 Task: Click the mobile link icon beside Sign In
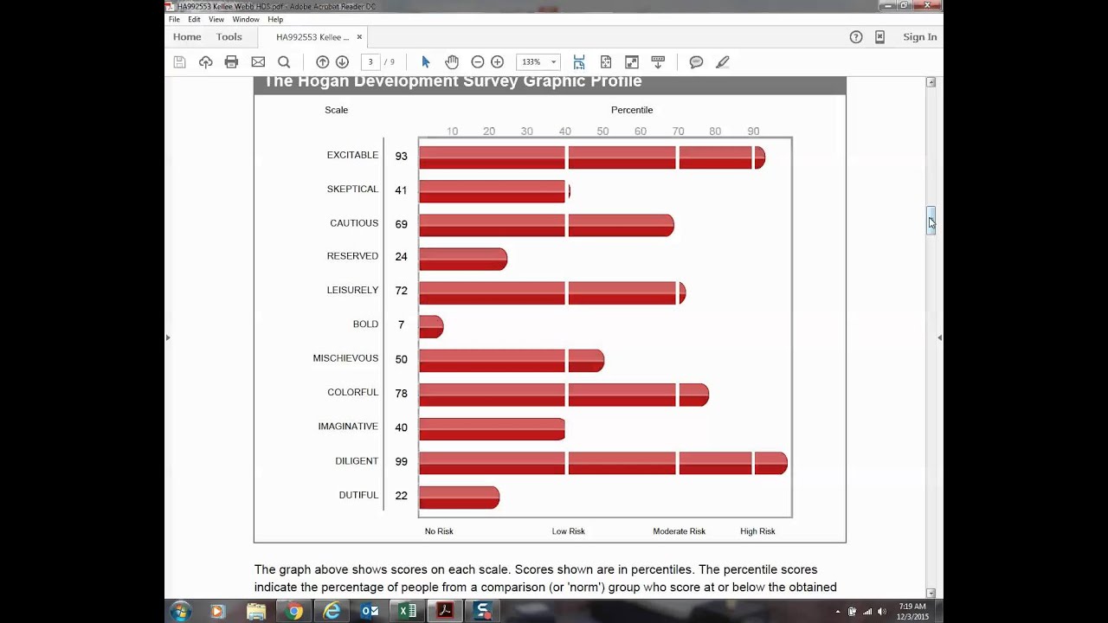coord(879,36)
